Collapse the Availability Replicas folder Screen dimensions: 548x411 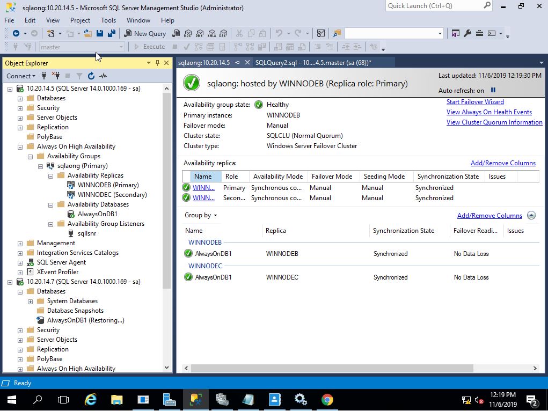pyautogui.click(x=50, y=176)
